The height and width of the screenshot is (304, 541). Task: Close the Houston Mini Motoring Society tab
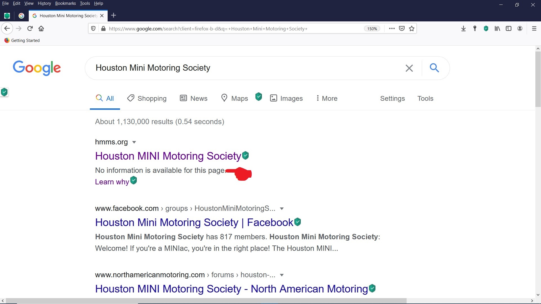102,16
